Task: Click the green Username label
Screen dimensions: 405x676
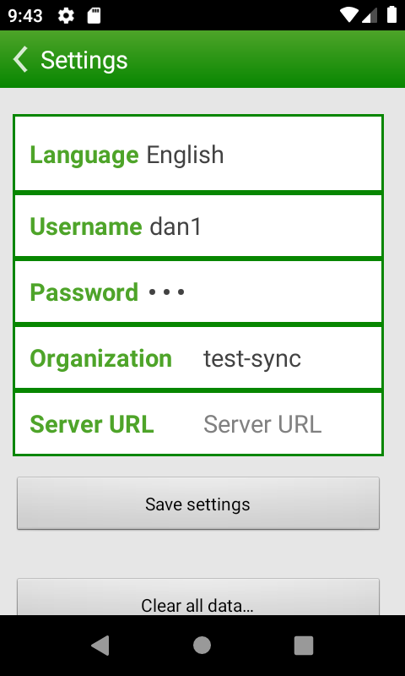Action: (86, 226)
